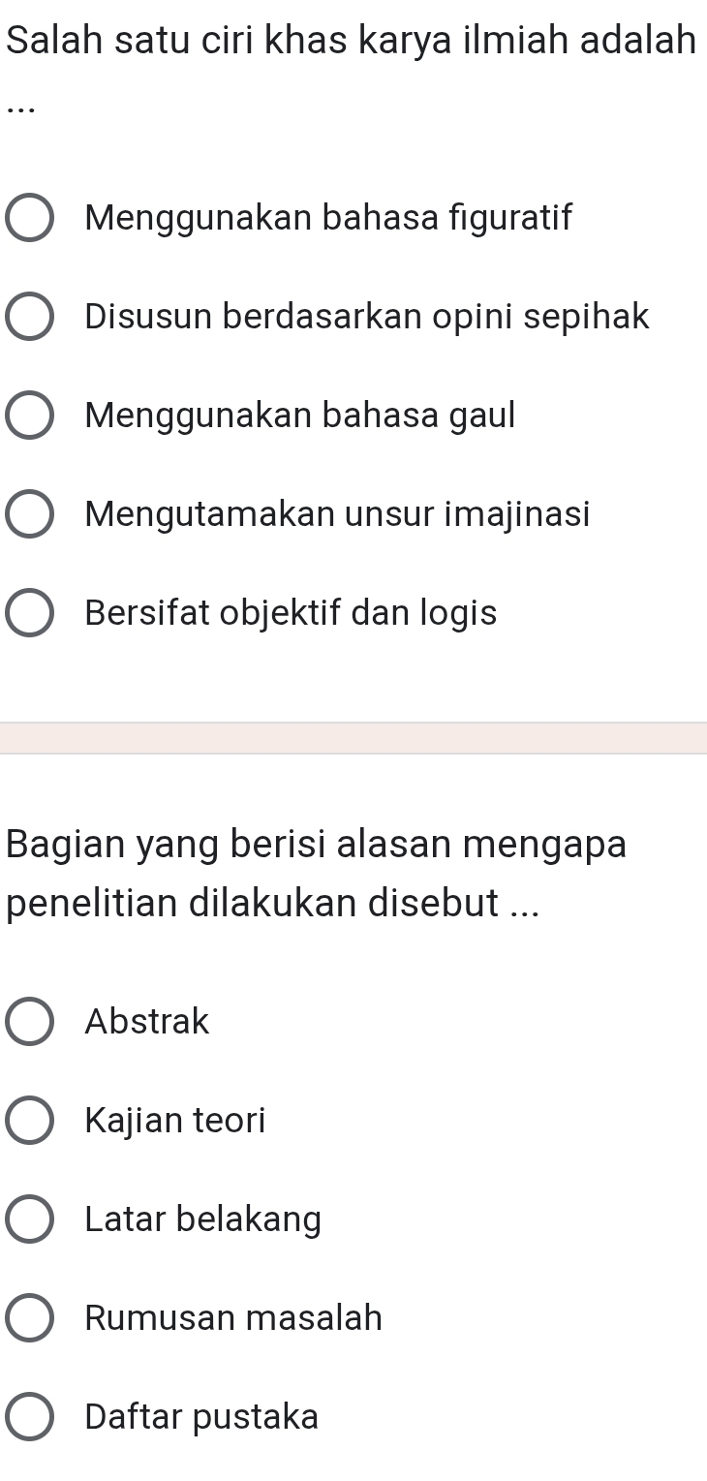Mark radio circle for 'Mengutamakan unsur imajinasi'
This screenshot has height=1481, width=707.
(30, 516)
